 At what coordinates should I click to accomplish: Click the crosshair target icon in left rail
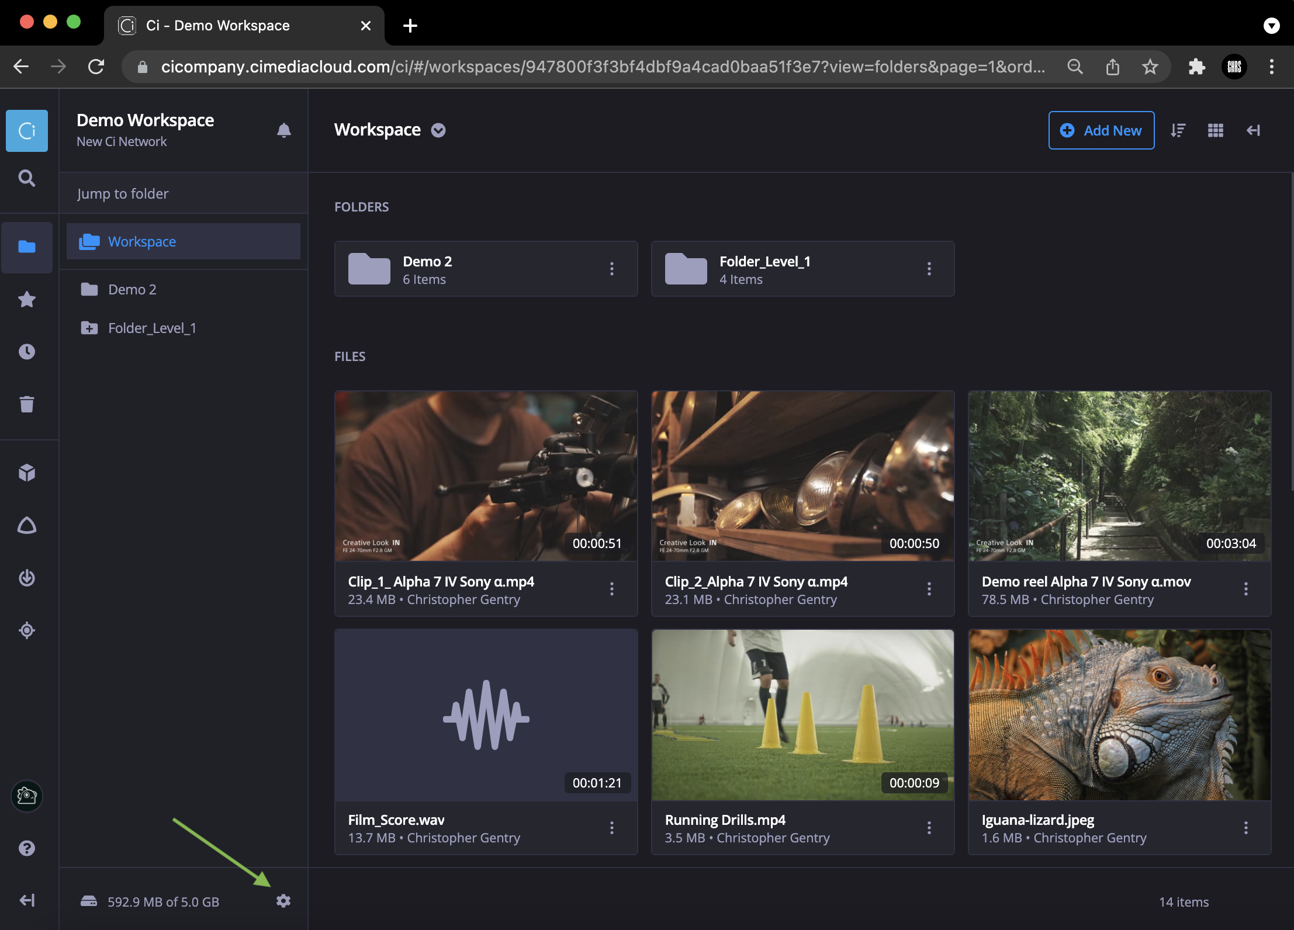pos(27,630)
